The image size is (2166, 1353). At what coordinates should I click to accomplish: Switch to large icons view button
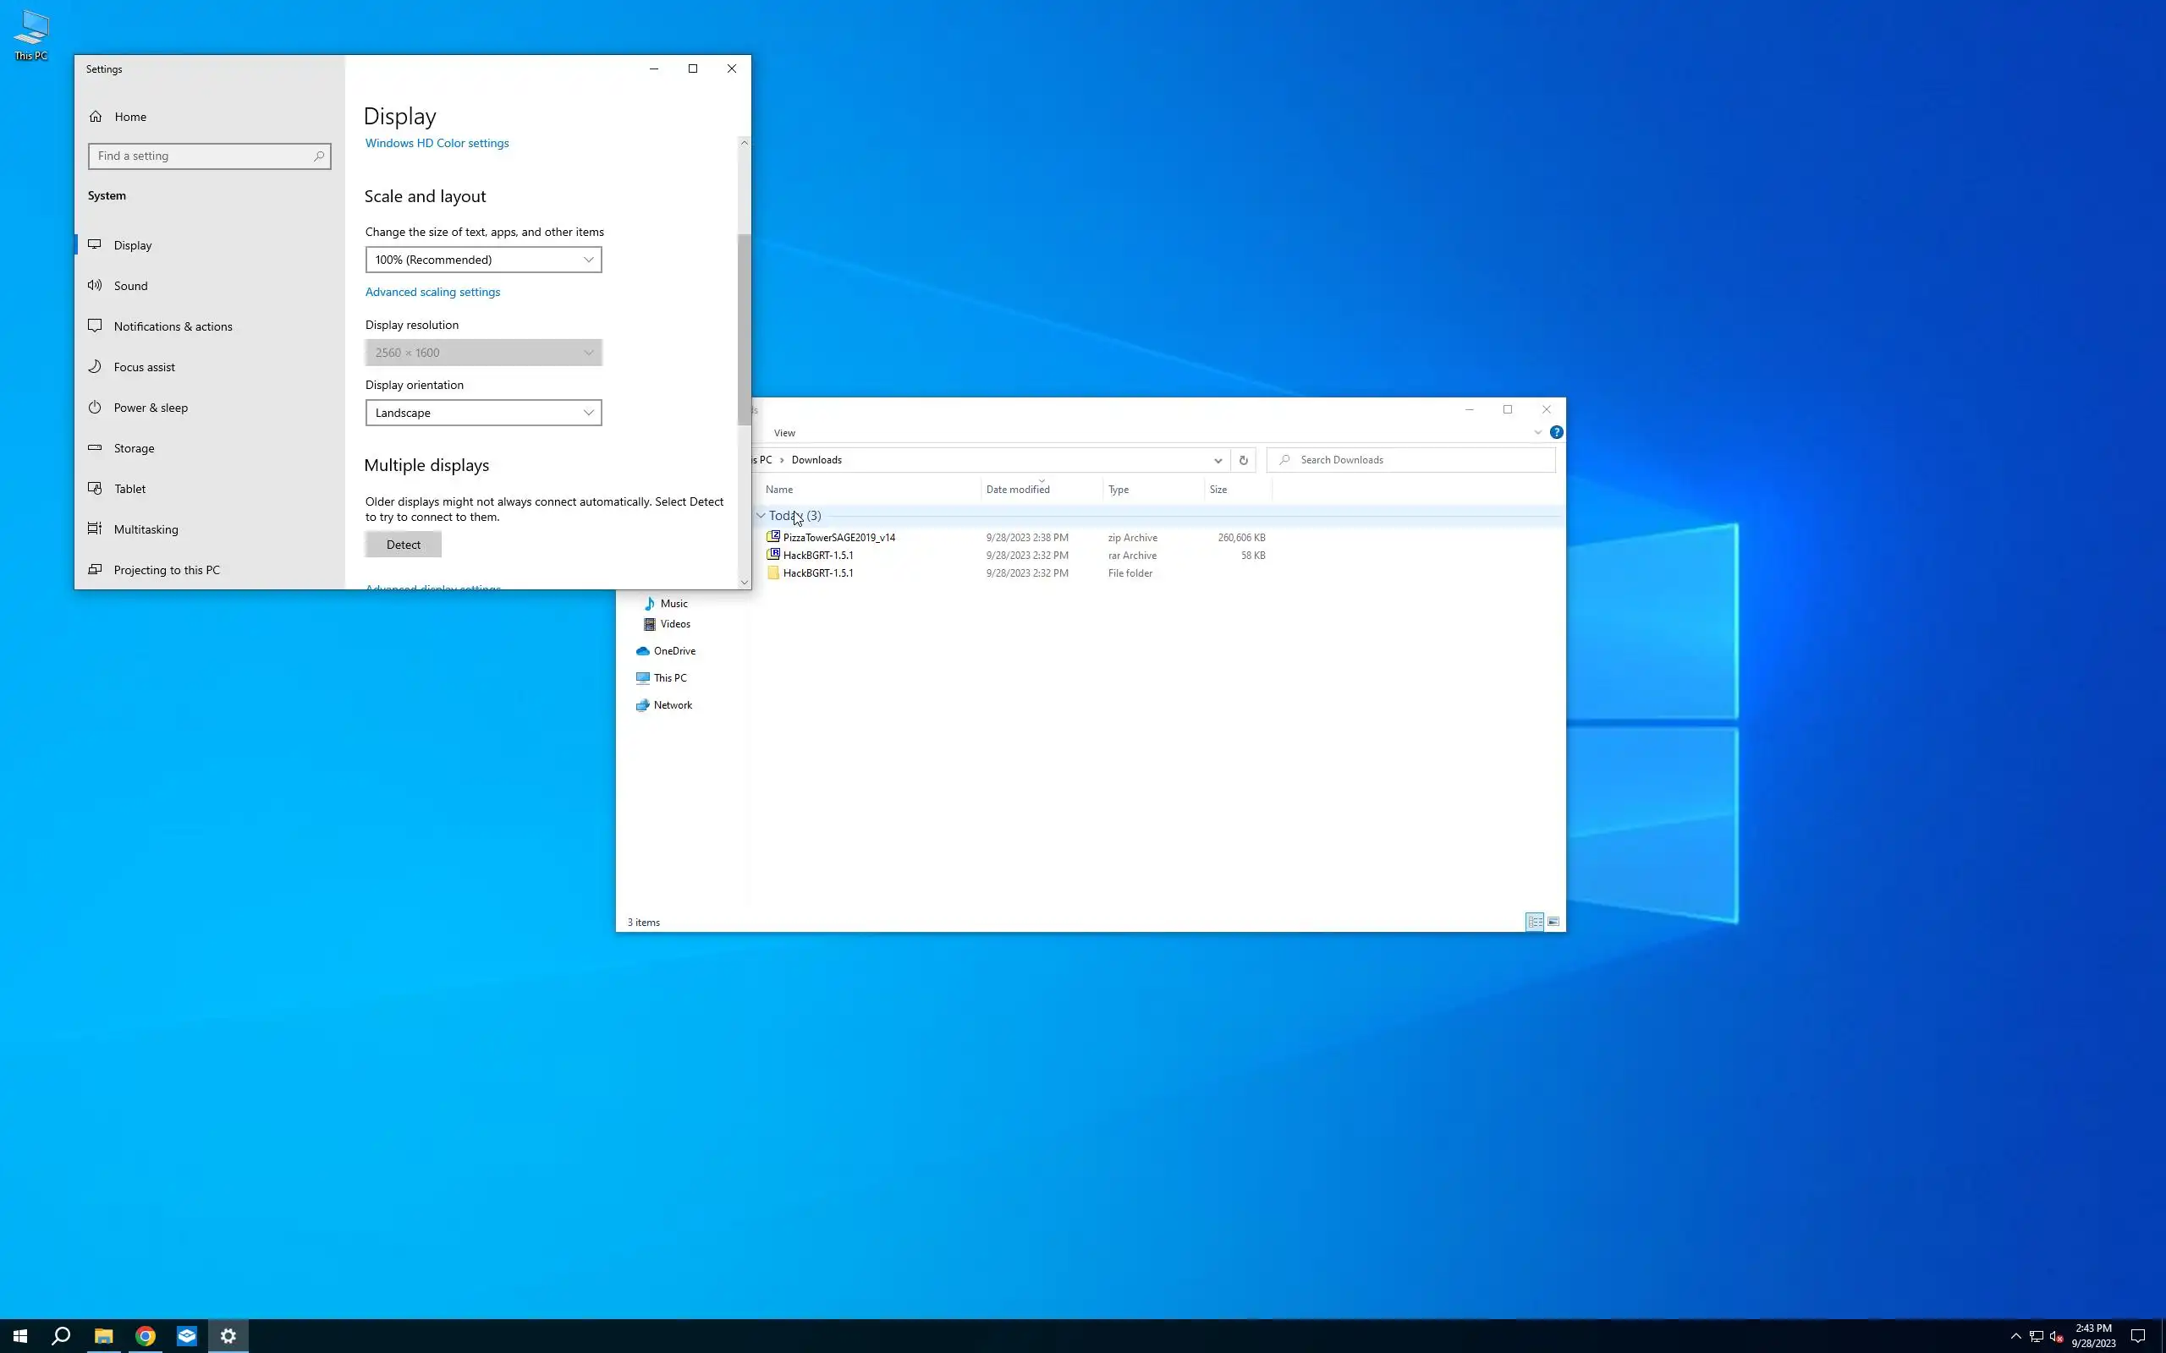[x=1553, y=922]
